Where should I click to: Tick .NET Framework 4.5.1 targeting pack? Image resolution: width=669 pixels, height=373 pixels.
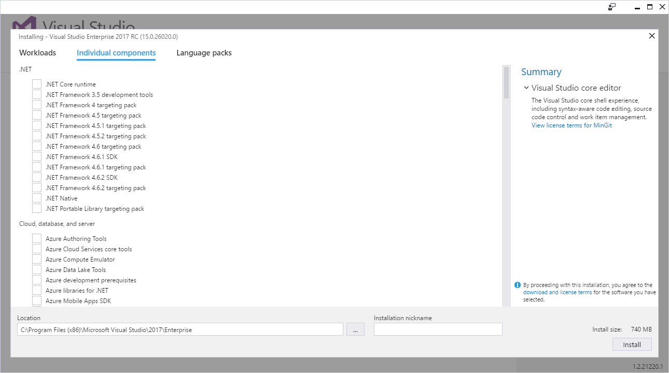(37, 125)
